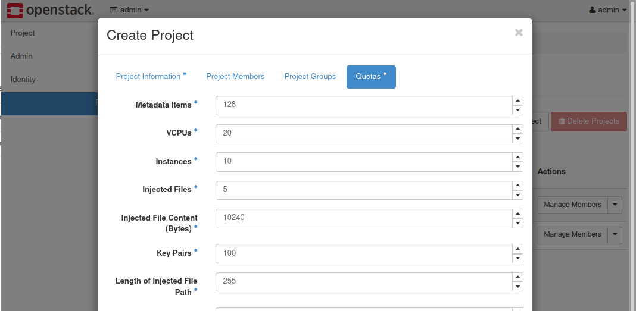Click the first Manage Members button

(x=572, y=205)
